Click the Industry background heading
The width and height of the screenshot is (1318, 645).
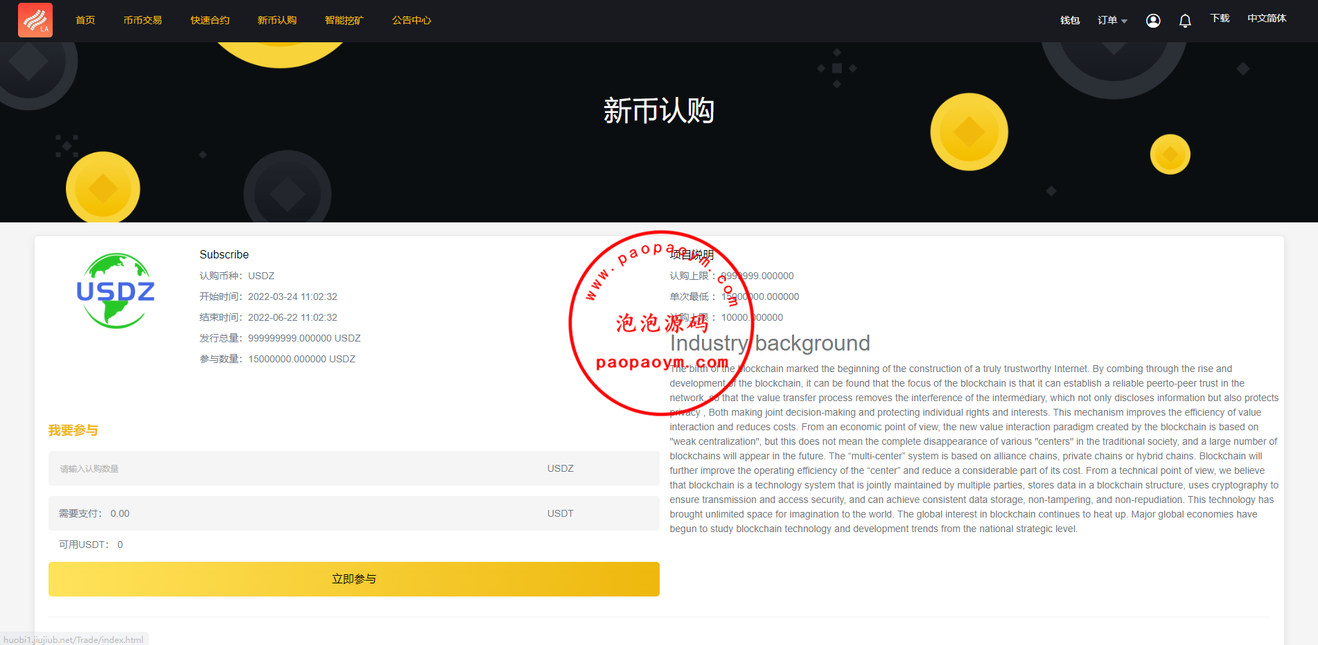[x=769, y=343]
